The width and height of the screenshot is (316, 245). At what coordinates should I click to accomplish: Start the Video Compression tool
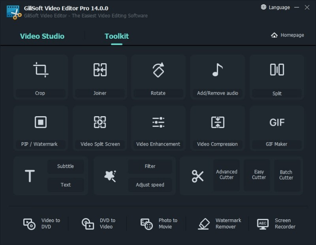(218, 128)
